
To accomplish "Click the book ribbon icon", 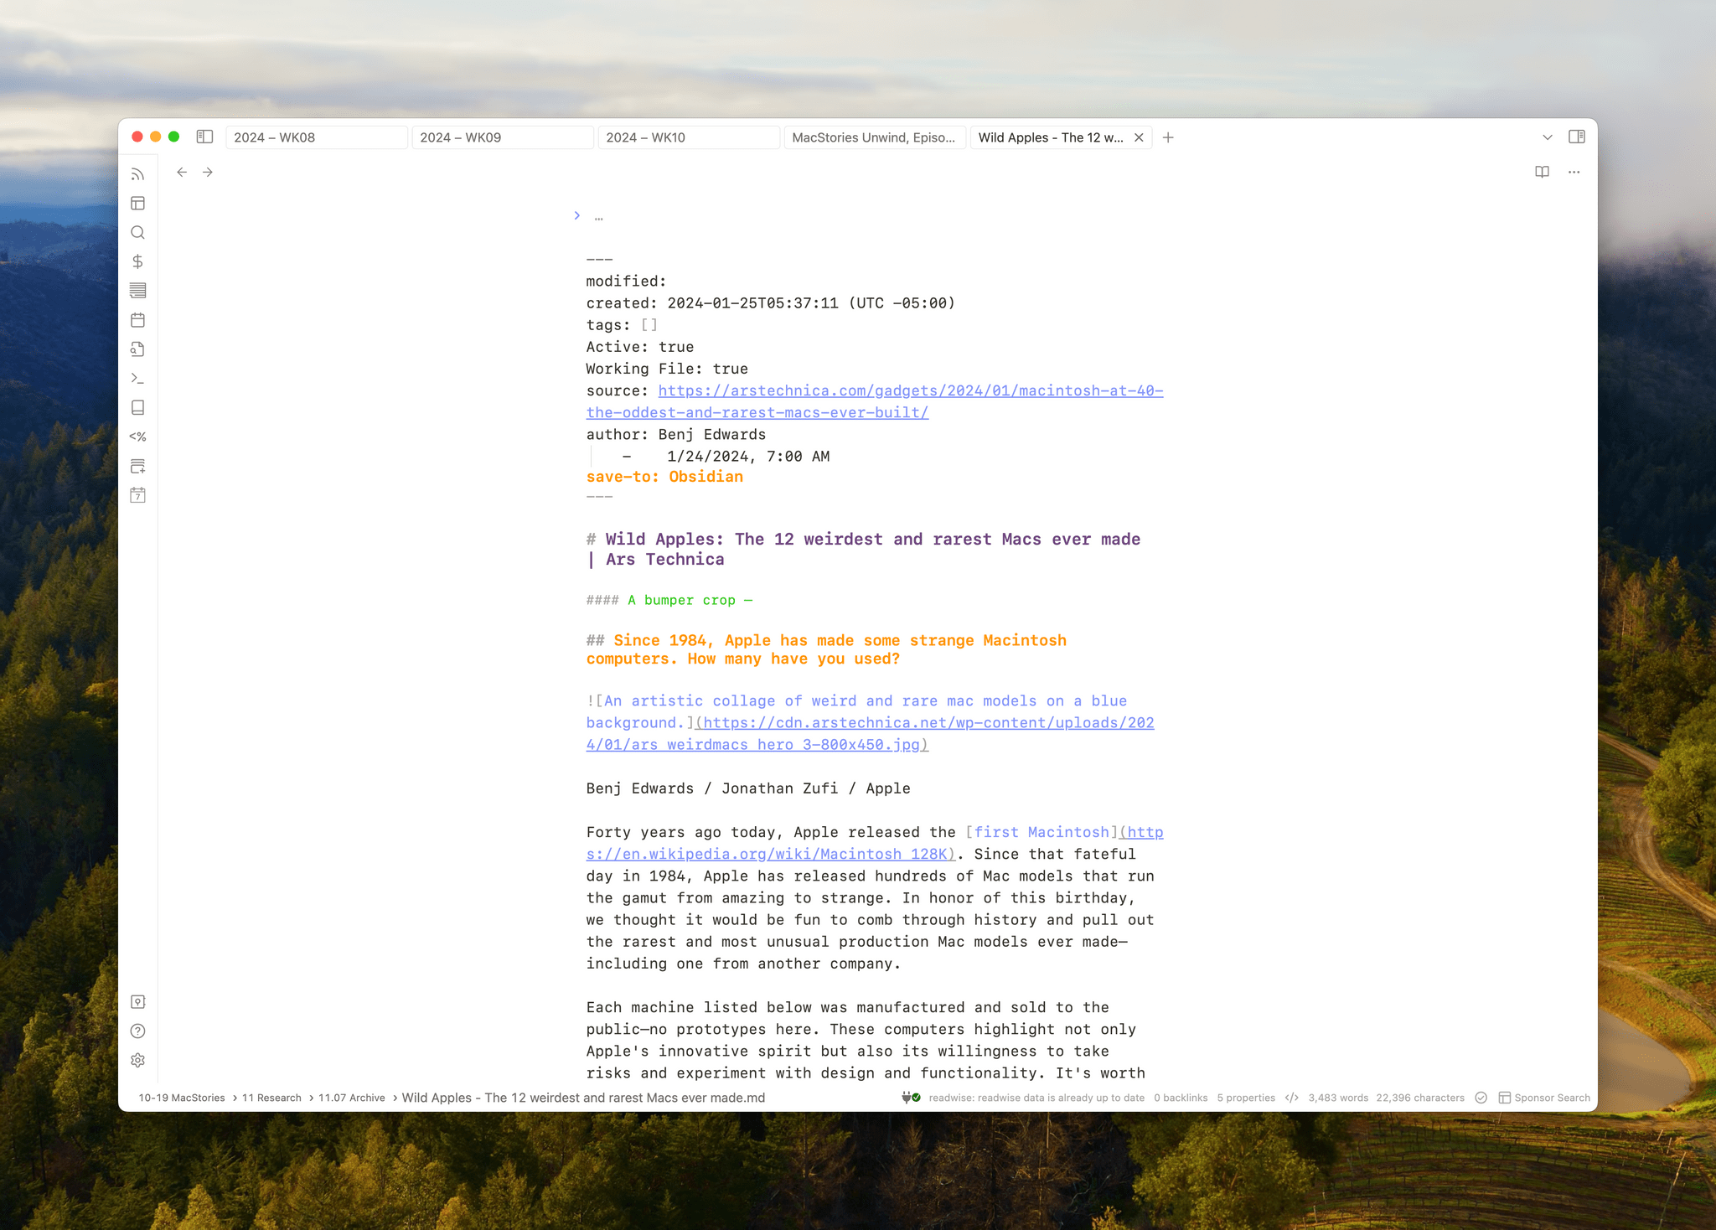I will (138, 407).
